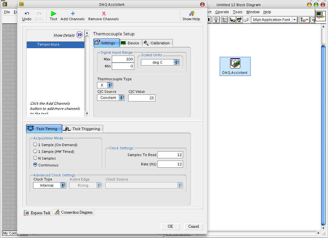Click the Retain Wire Values icon
This screenshot has width=328, height=238.
pos(225,20)
